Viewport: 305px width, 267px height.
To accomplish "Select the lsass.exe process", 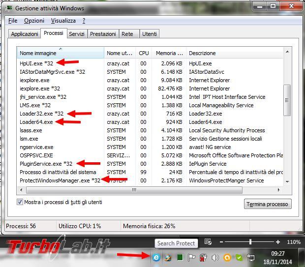I will [150, 130].
